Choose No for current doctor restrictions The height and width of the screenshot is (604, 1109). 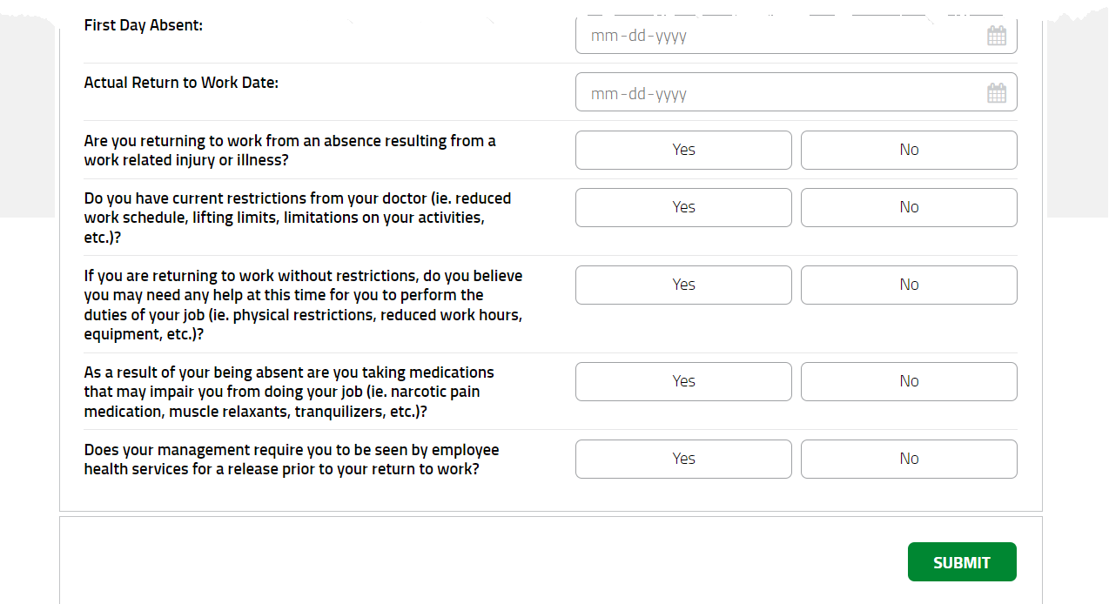point(909,207)
